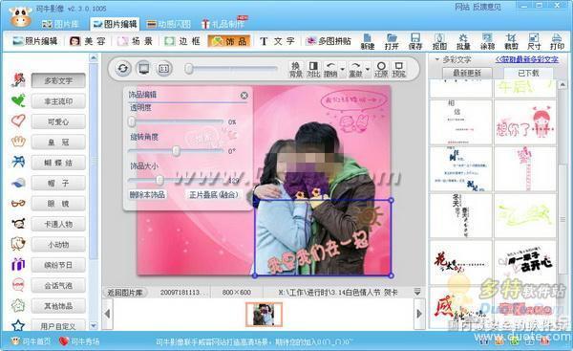Select the 想你了 text sticker thumbnail
573x351 pixels.
point(525,122)
